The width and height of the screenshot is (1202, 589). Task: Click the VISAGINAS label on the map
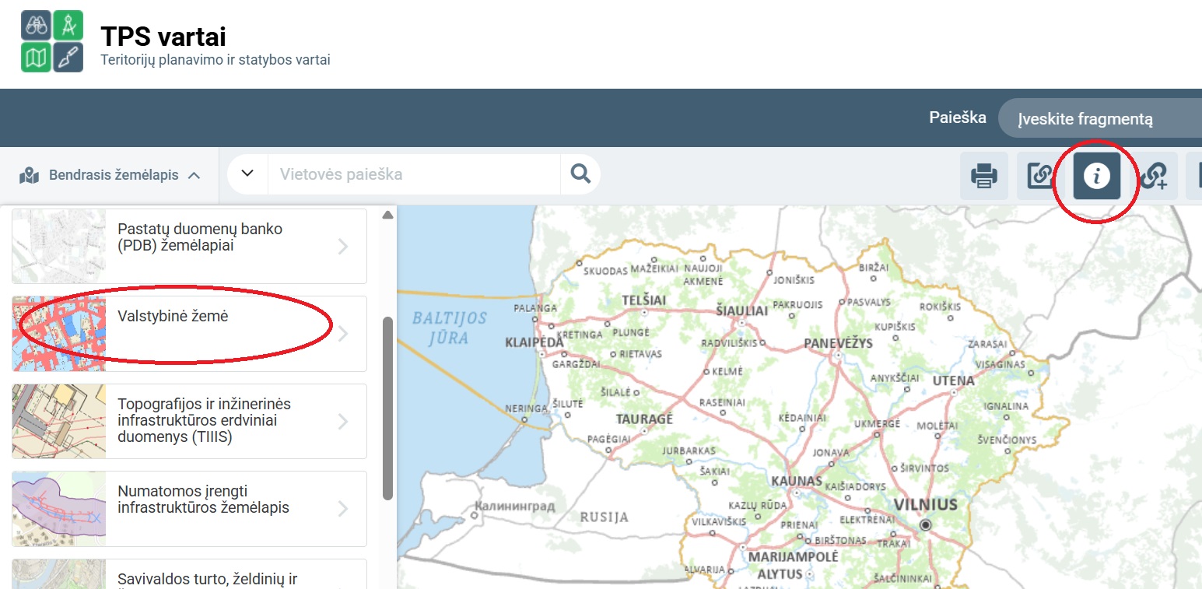point(1000,364)
